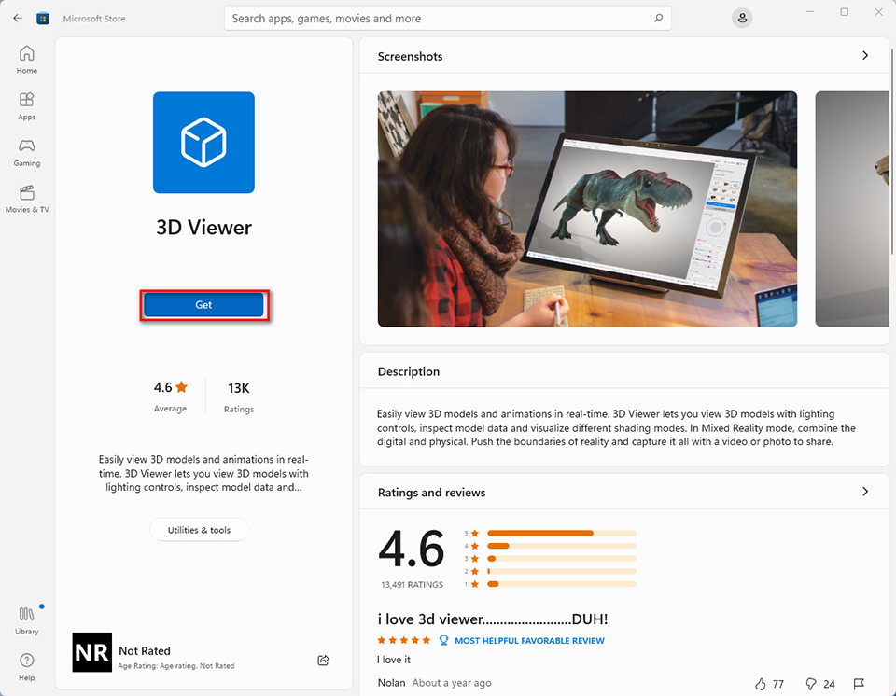This screenshot has width=896, height=696.
Task: Click the 1 star rating bar
Action: (x=562, y=584)
